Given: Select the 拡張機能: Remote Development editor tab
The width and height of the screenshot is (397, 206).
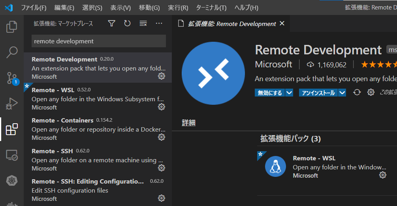Looking at the screenshot, I should click(x=231, y=24).
